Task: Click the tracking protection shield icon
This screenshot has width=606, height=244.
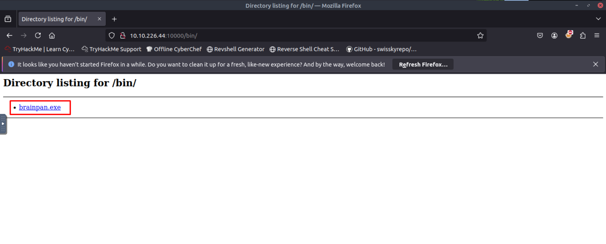Action: (111, 36)
